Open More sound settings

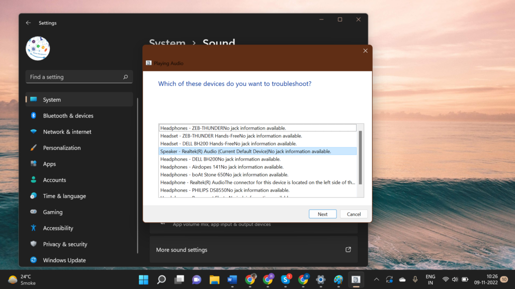point(253,250)
